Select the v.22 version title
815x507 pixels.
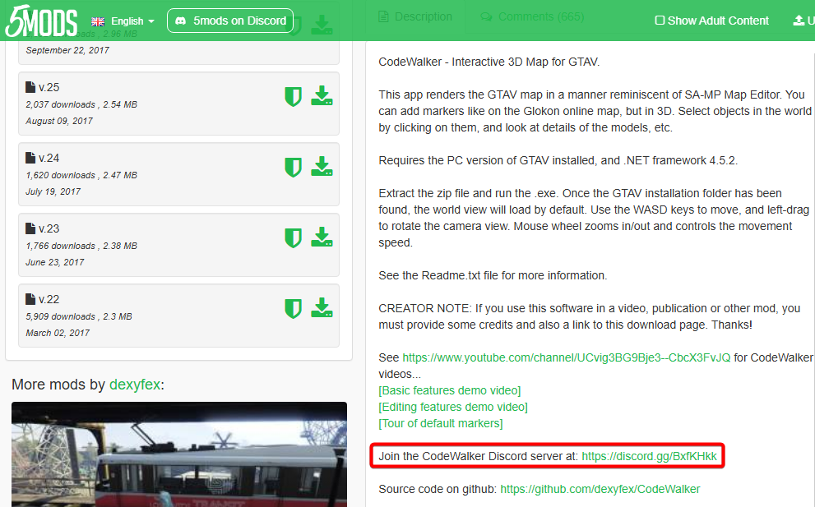pos(49,299)
